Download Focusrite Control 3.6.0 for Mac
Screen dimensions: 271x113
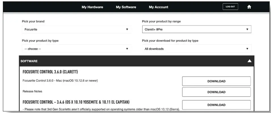(x=216, y=81)
